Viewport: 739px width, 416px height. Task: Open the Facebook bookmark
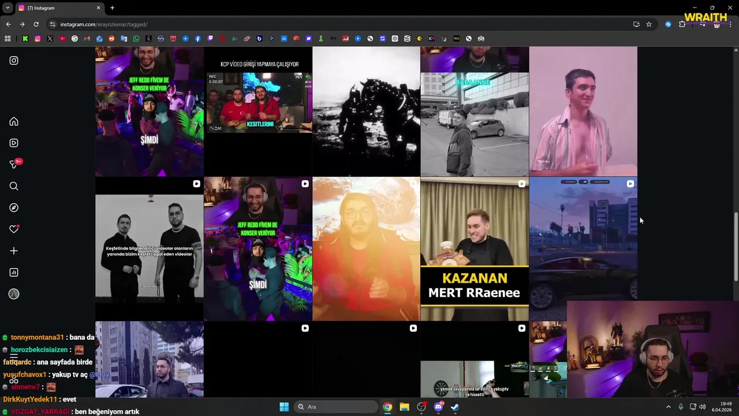point(197,39)
